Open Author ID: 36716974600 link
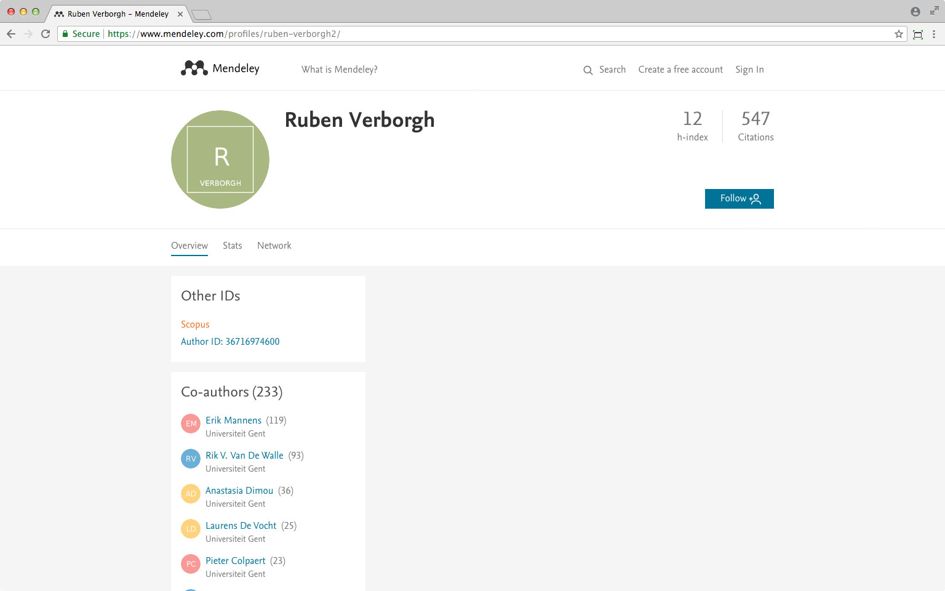 coord(230,342)
